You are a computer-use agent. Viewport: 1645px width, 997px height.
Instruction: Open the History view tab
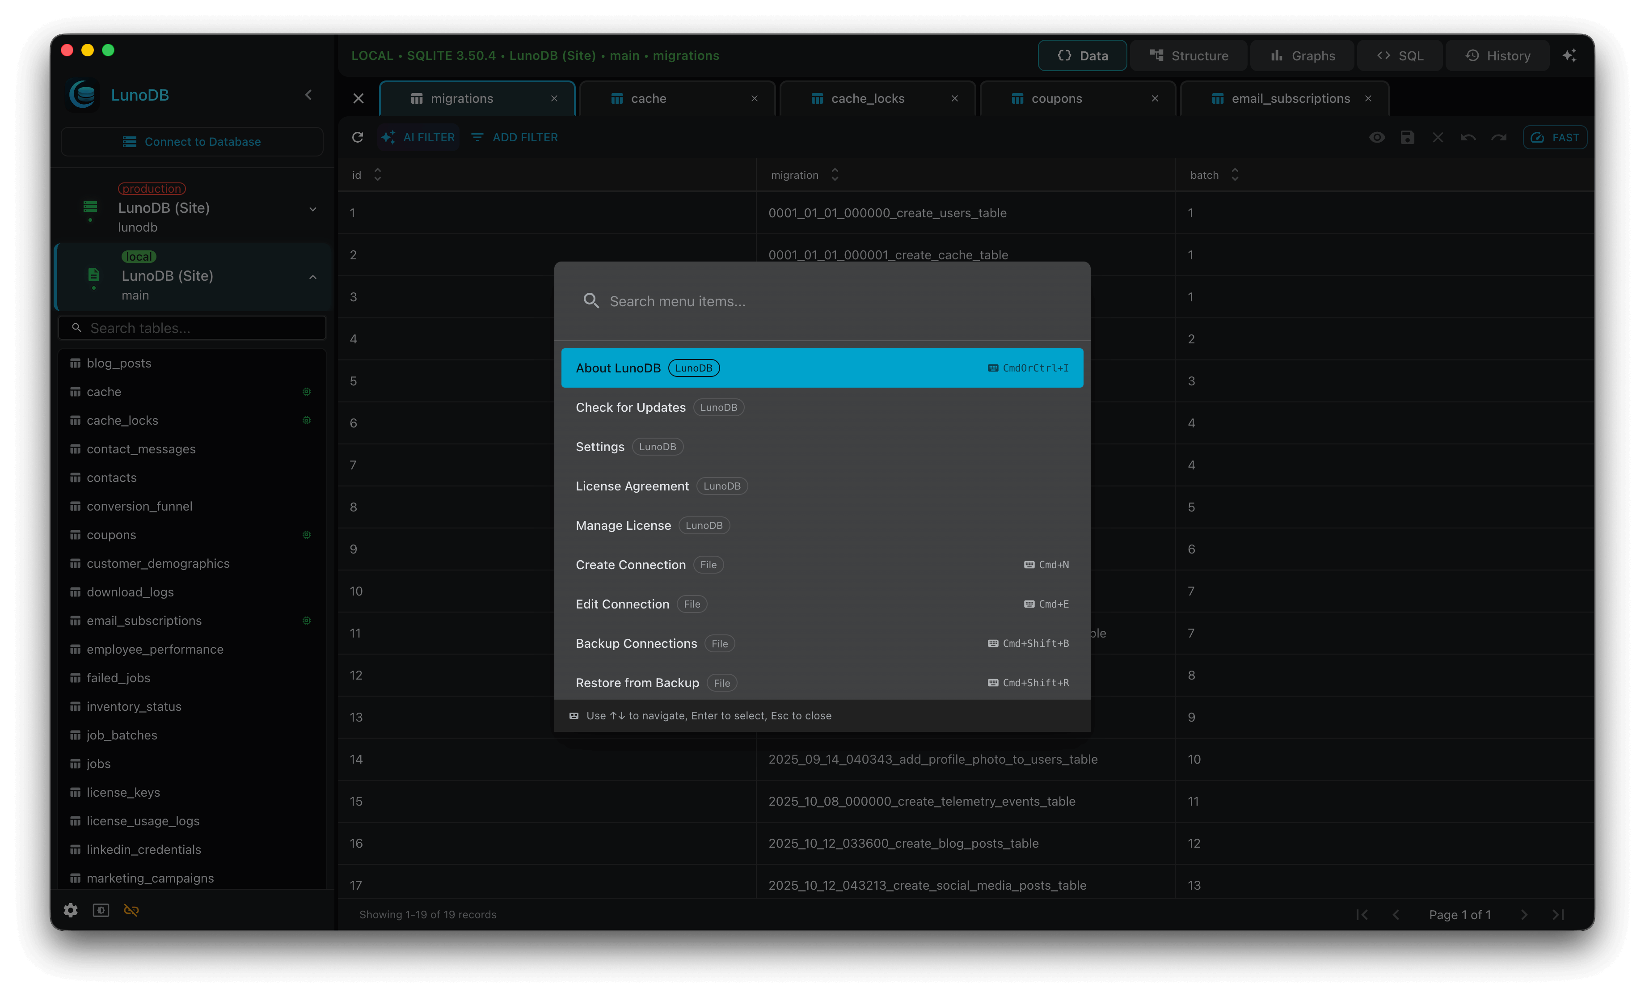pos(1497,55)
